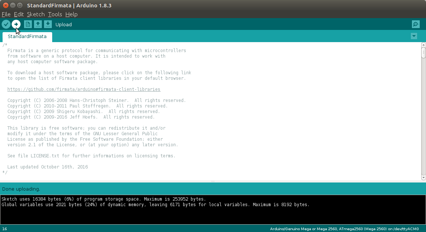Click the Arduino window icon in titlebar
The image size is (426, 232).
click(19, 5)
